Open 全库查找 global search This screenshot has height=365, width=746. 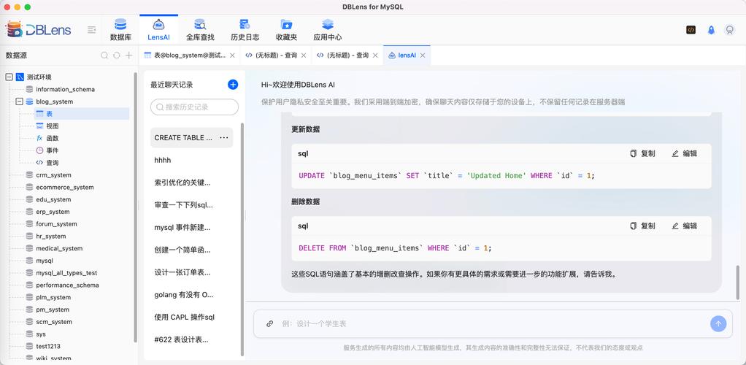(200, 29)
